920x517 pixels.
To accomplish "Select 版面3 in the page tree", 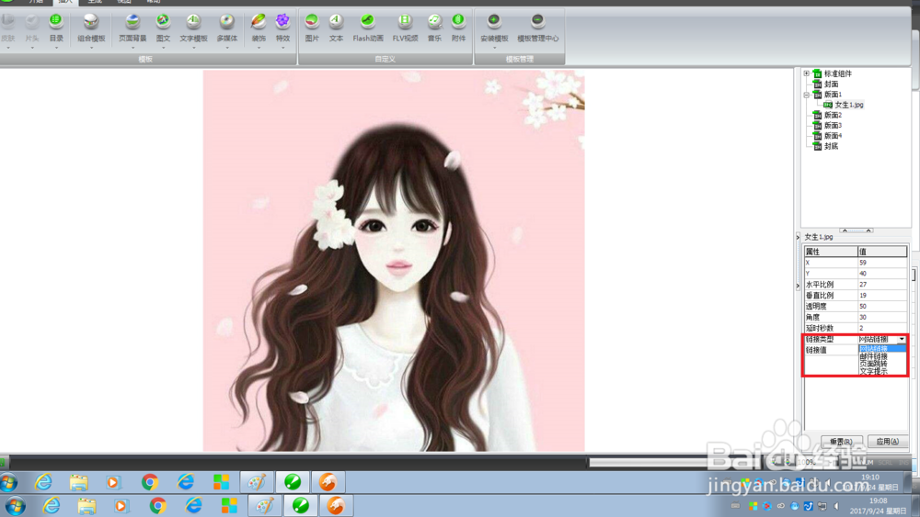I will pyautogui.click(x=833, y=125).
